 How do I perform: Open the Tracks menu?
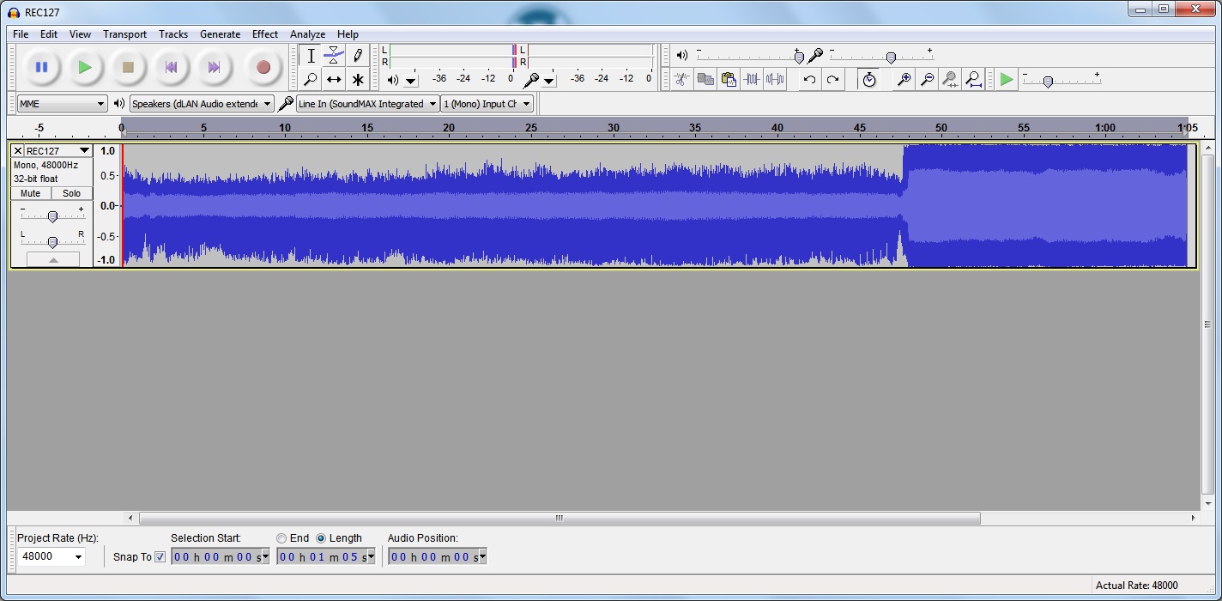click(173, 34)
